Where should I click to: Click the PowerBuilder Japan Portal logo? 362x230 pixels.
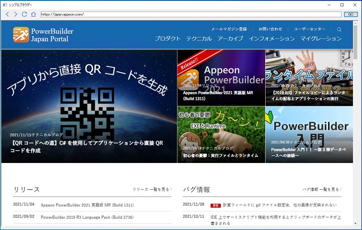43,35
